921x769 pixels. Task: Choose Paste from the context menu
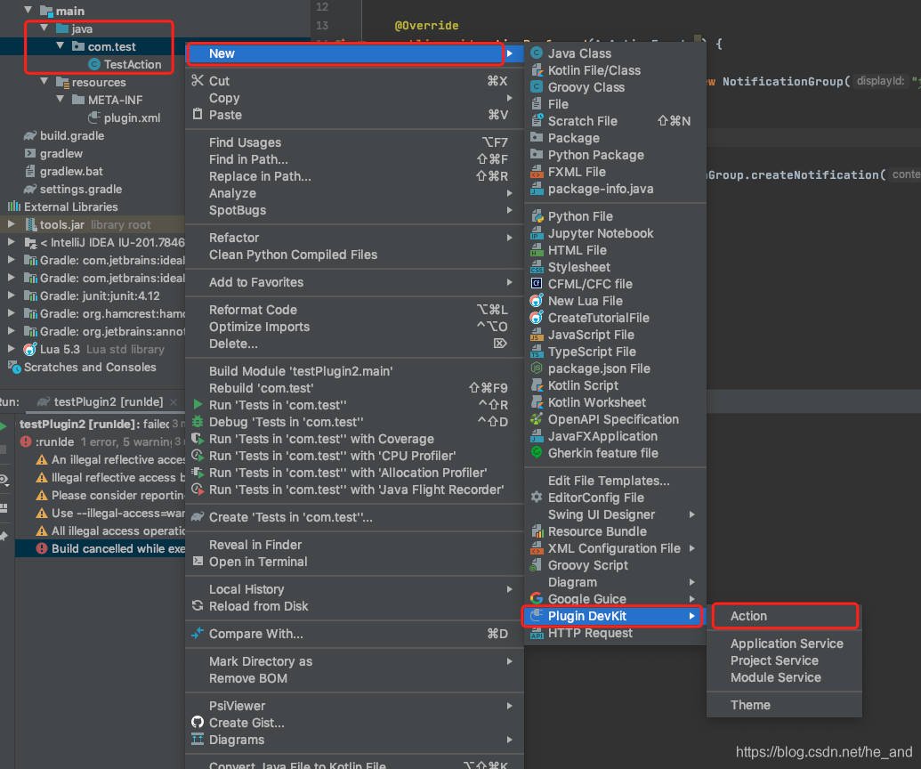[354, 115]
